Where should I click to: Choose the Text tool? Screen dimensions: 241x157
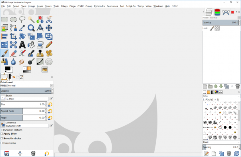pyautogui.click(x=22, y=45)
